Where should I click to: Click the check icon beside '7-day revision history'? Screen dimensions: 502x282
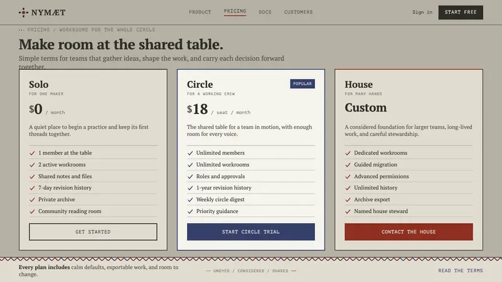point(32,188)
